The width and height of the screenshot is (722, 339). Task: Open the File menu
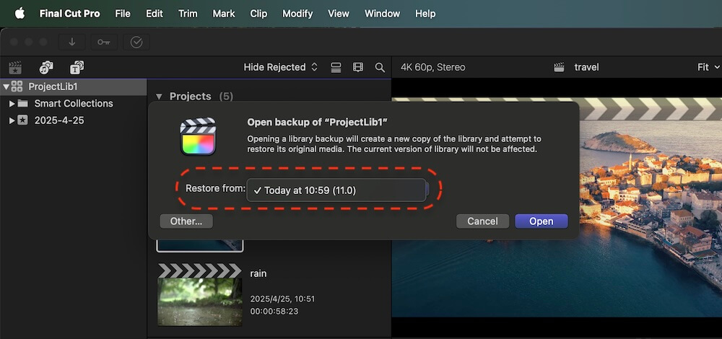click(x=123, y=14)
